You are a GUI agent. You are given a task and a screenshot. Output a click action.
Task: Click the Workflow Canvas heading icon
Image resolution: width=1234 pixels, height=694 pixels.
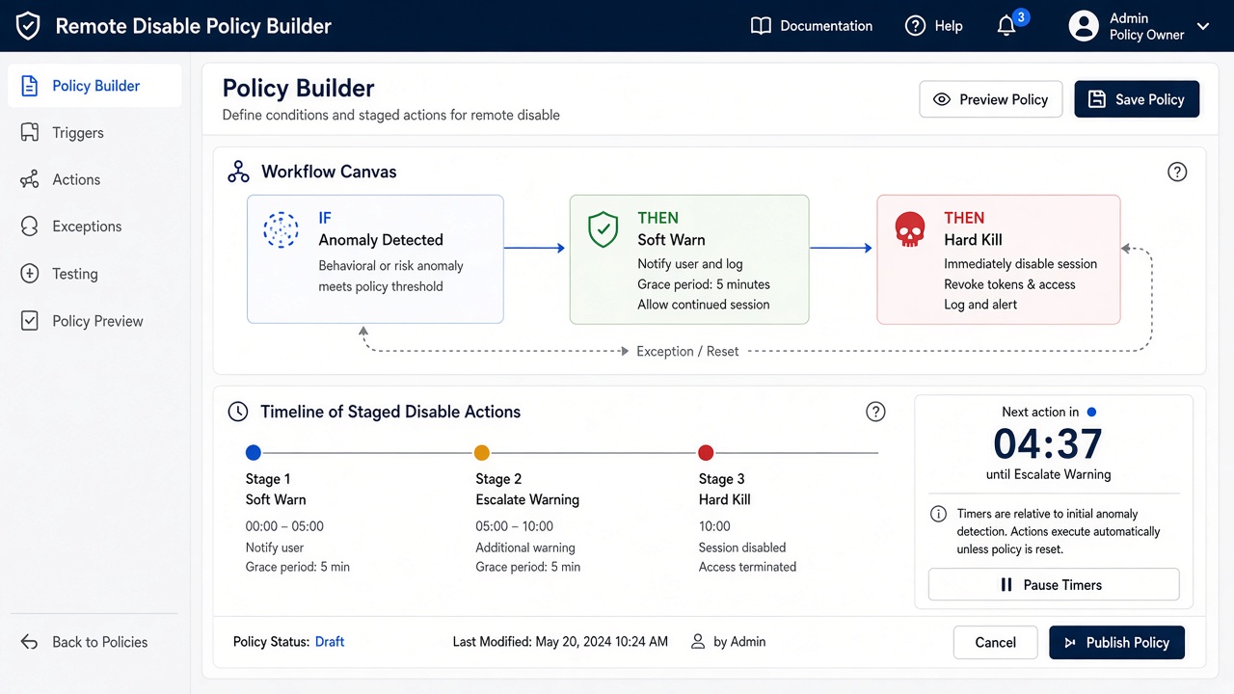pyautogui.click(x=238, y=172)
